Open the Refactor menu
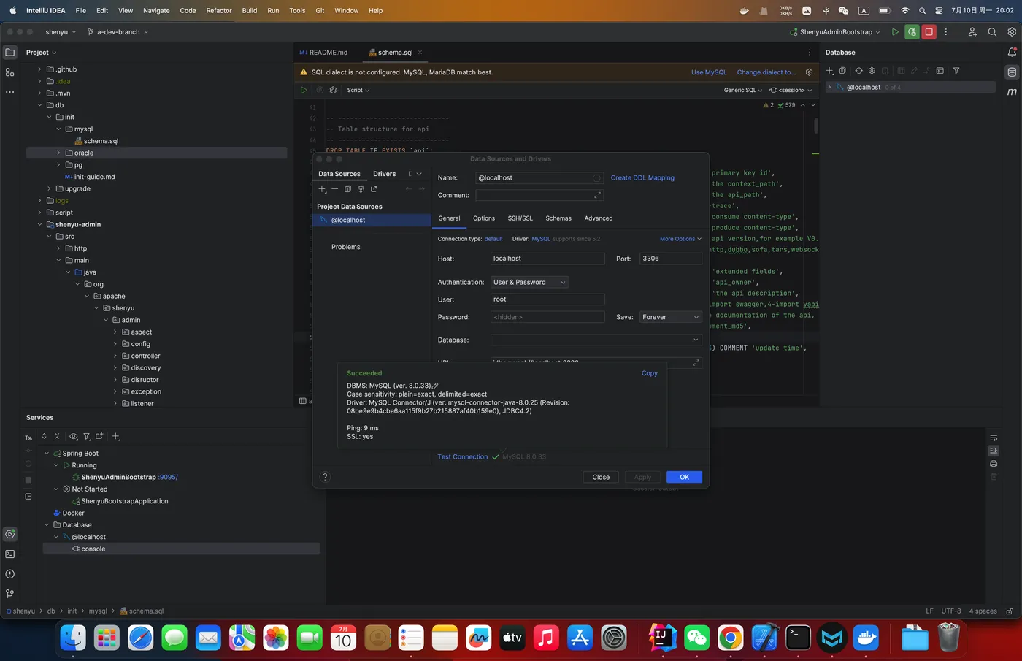 tap(219, 11)
